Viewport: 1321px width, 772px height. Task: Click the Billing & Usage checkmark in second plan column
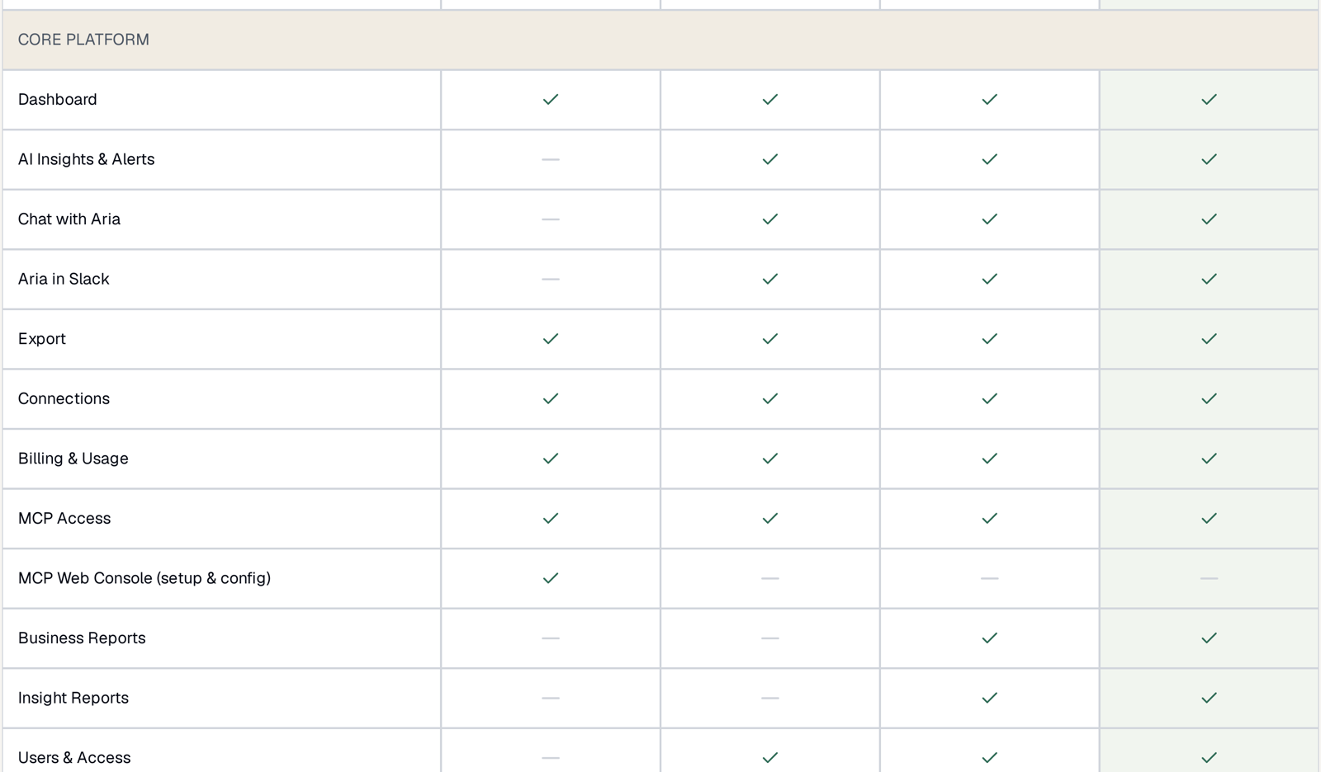770,458
